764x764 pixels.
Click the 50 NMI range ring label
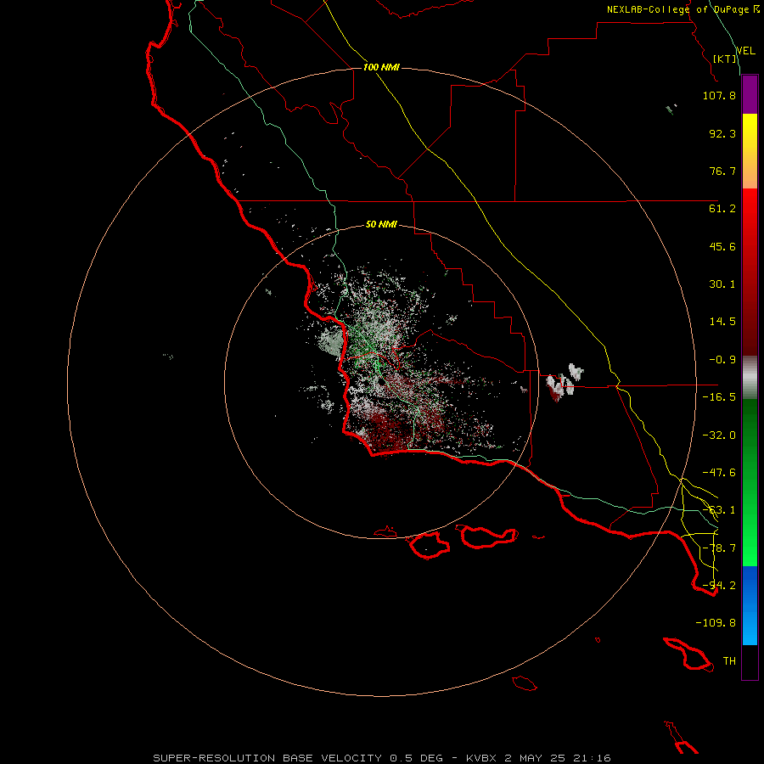click(x=381, y=225)
